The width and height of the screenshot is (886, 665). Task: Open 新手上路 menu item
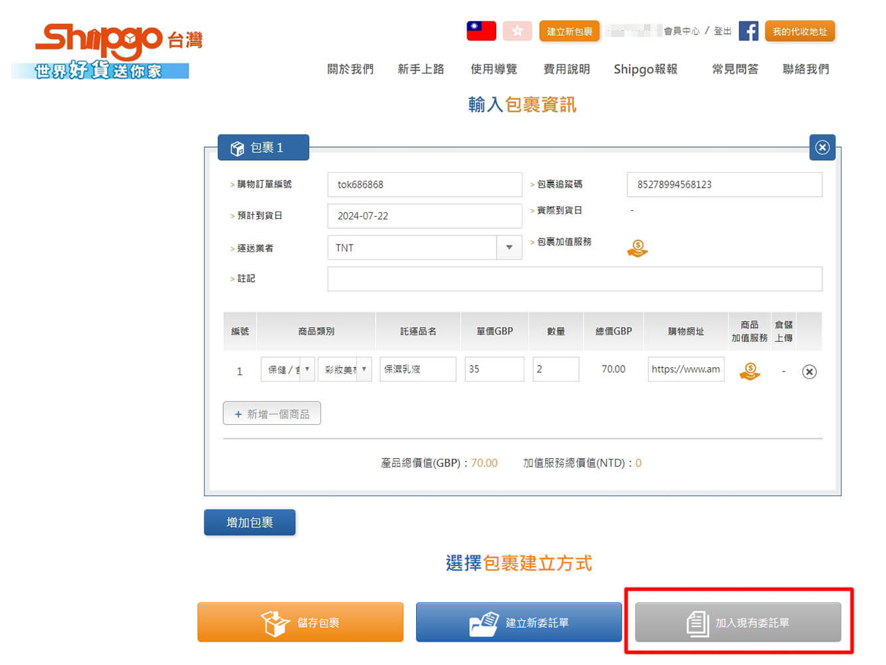[421, 69]
